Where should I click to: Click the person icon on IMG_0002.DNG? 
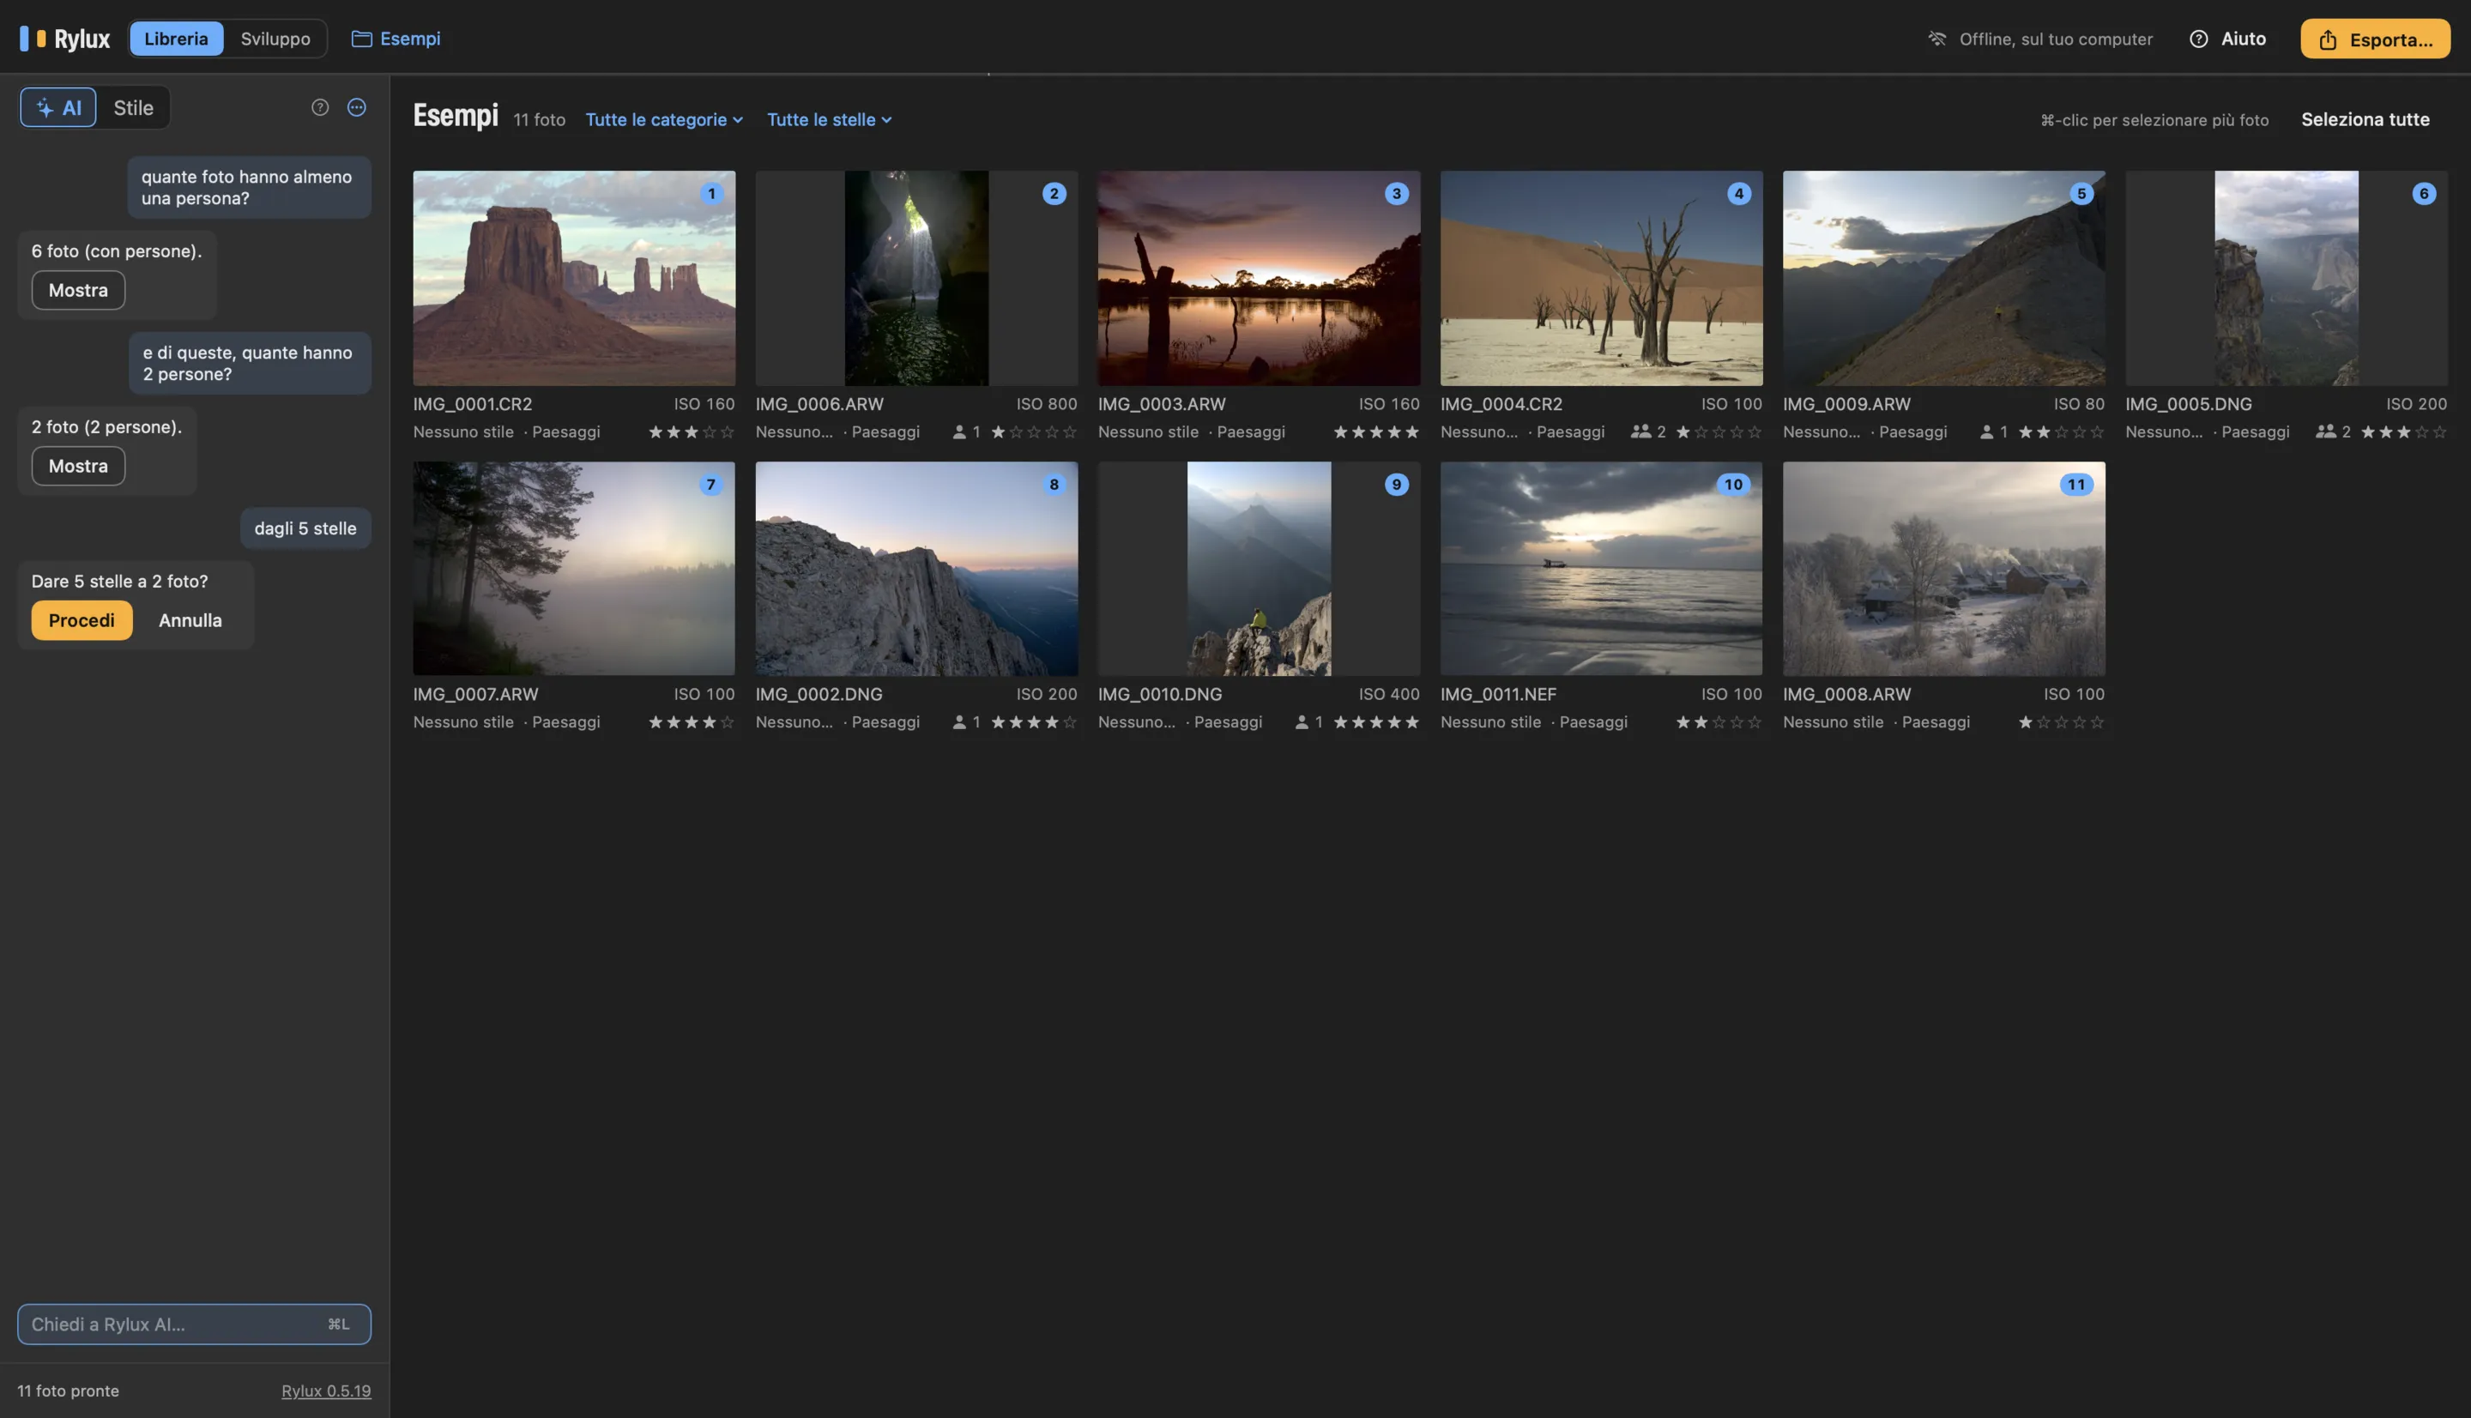click(959, 721)
